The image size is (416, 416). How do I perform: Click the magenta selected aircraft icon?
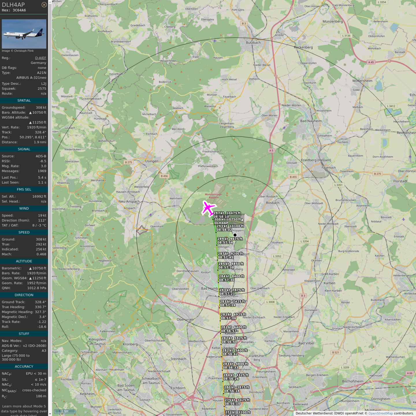click(208, 208)
